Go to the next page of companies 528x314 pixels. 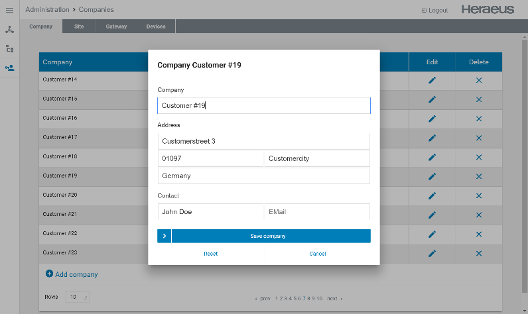(x=334, y=299)
